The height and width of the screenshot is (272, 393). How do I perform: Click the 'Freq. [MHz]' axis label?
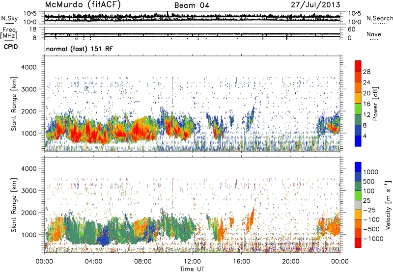coord(9,33)
